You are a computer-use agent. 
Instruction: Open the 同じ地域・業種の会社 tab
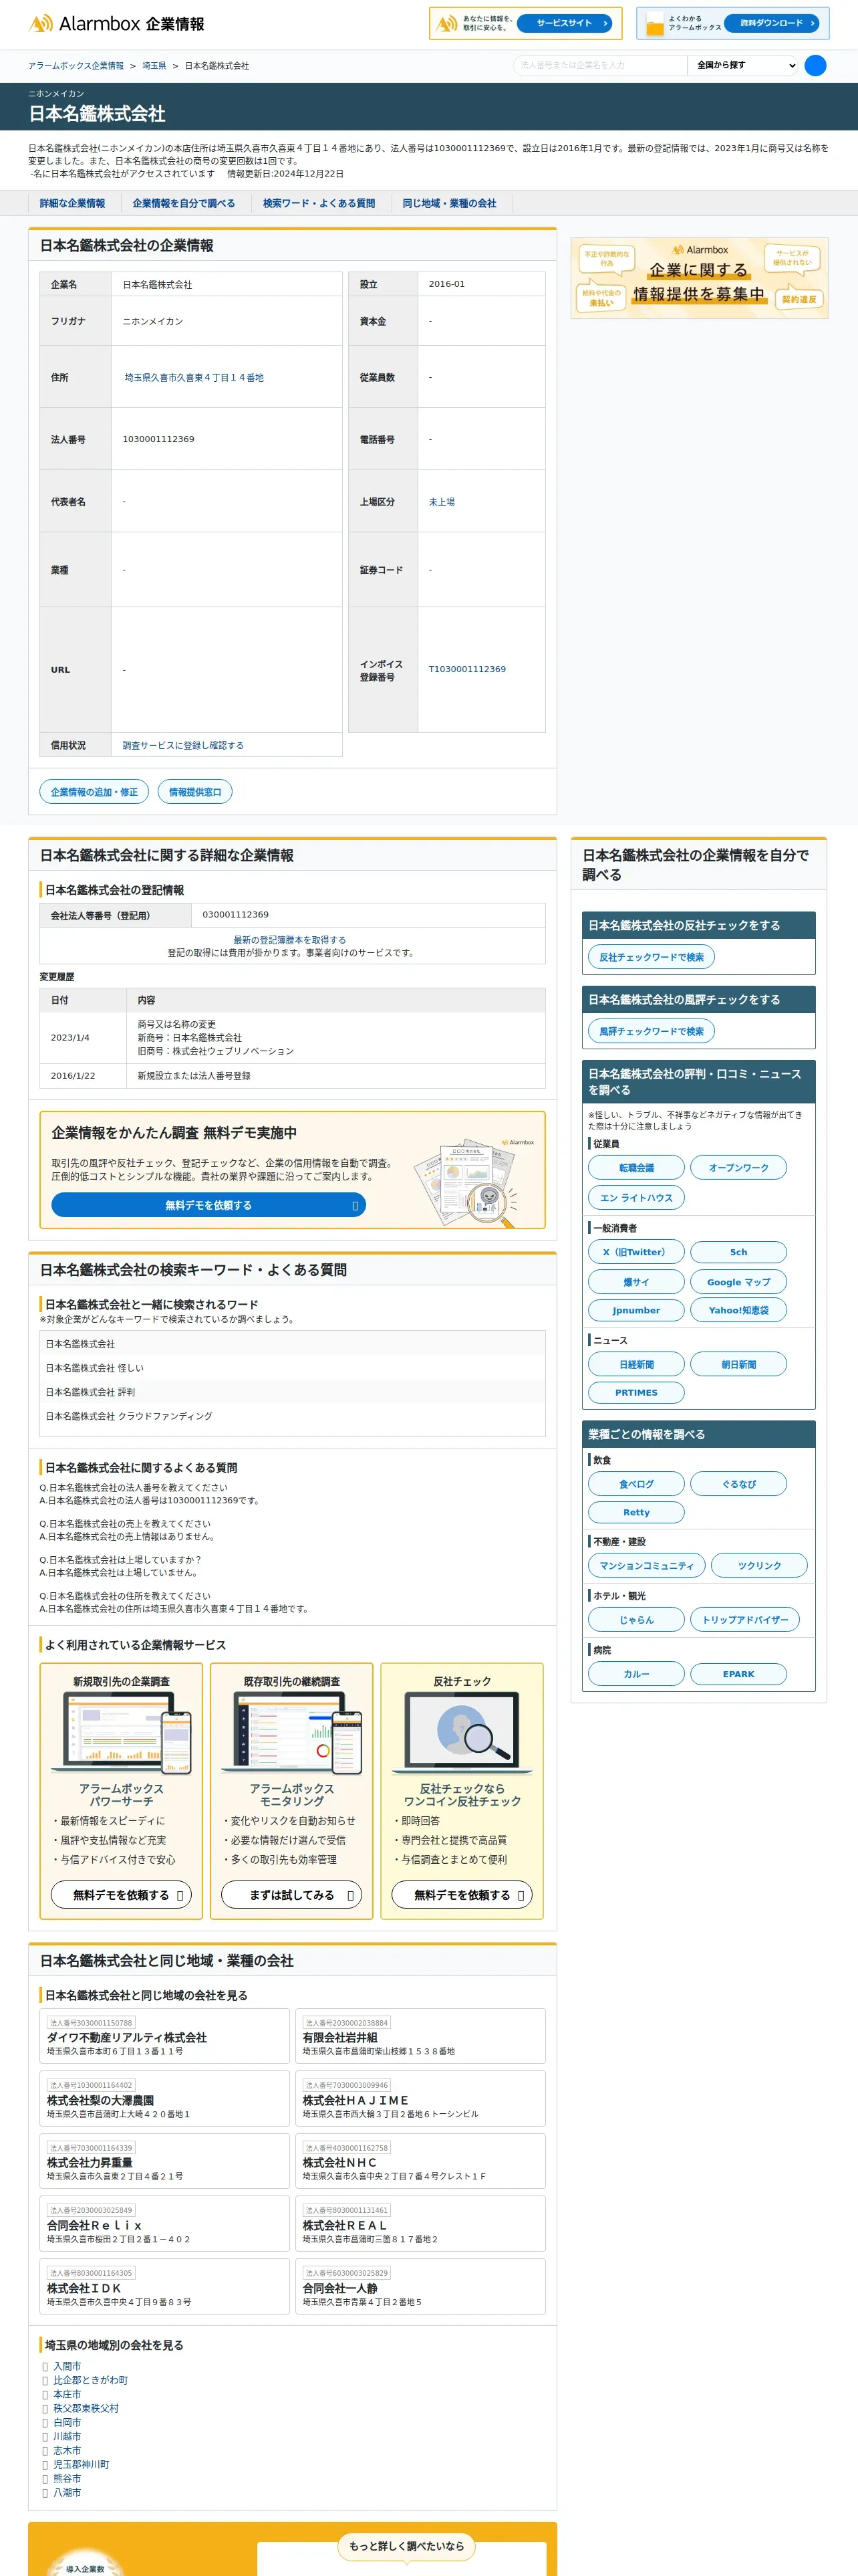pos(450,203)
